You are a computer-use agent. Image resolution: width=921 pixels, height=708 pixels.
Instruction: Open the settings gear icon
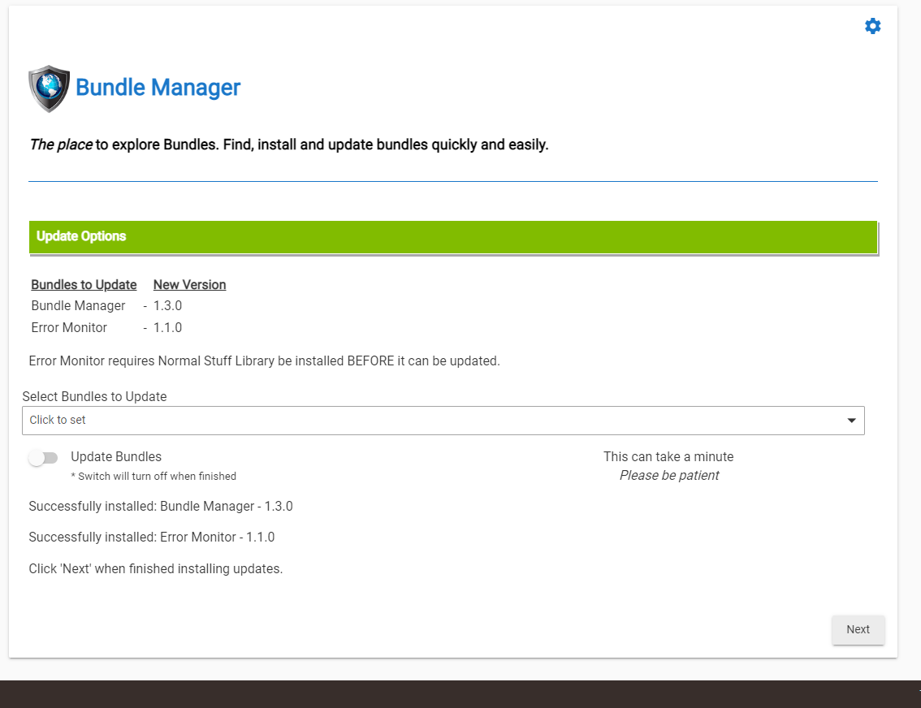click(872, 25)
